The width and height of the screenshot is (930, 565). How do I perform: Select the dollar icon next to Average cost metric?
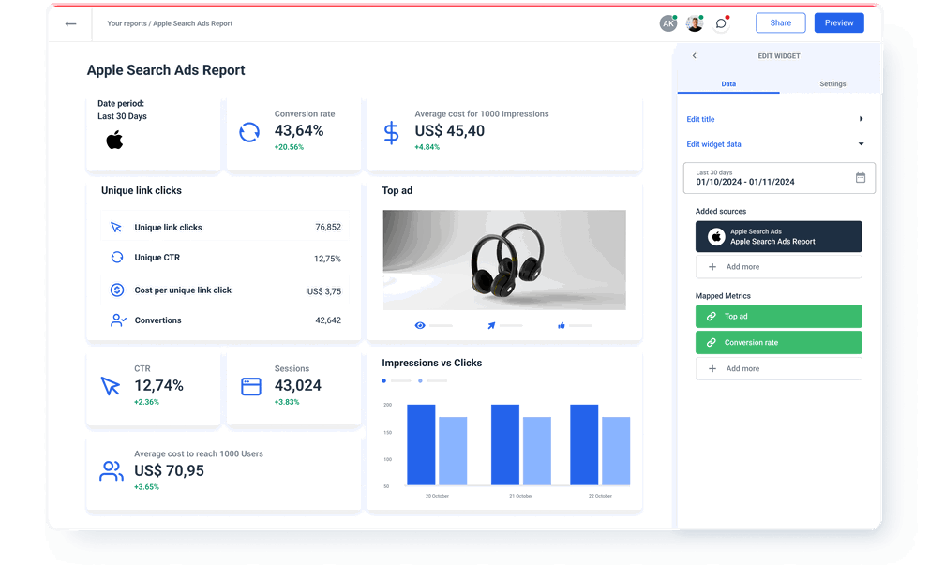[x=390, y=133]
